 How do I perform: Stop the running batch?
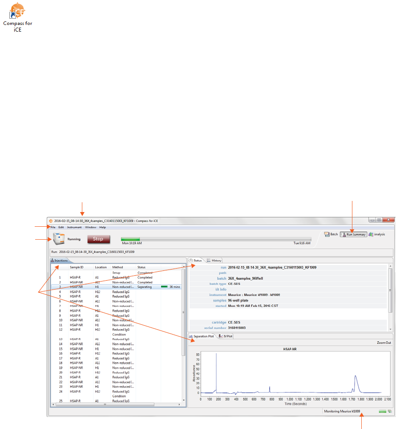point(99,239)
